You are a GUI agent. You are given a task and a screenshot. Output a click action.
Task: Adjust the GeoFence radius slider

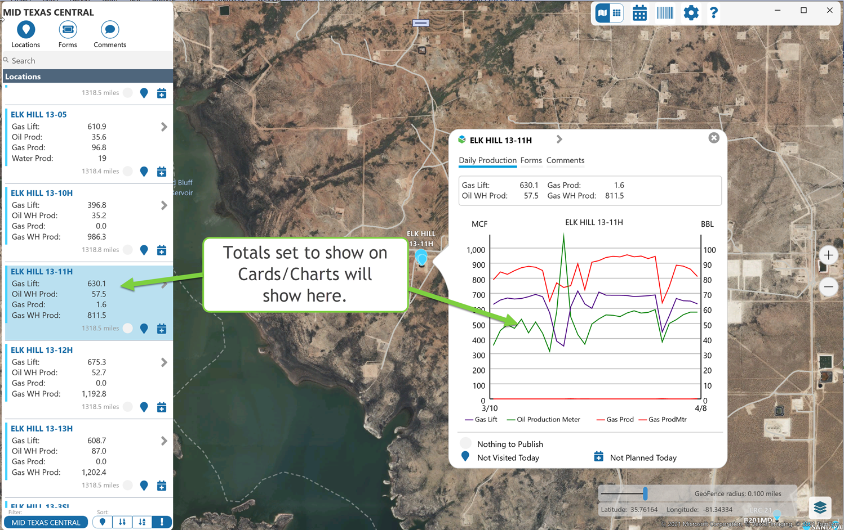tap(645, 494)
